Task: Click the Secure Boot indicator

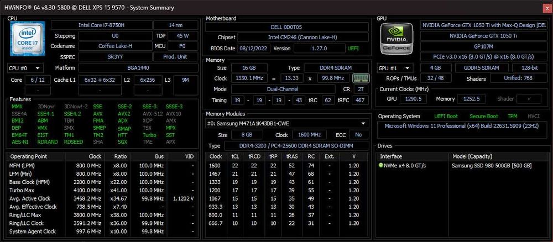Action: point(484,116)
